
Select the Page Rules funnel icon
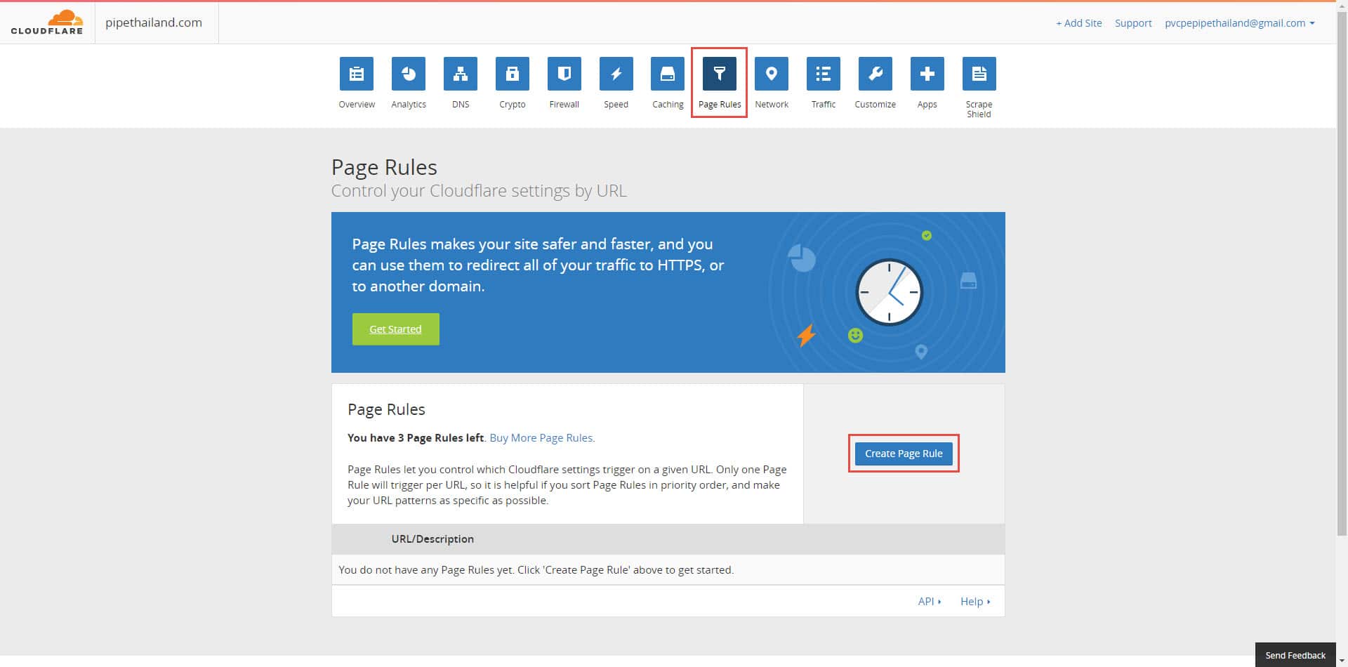coord(720,74)
